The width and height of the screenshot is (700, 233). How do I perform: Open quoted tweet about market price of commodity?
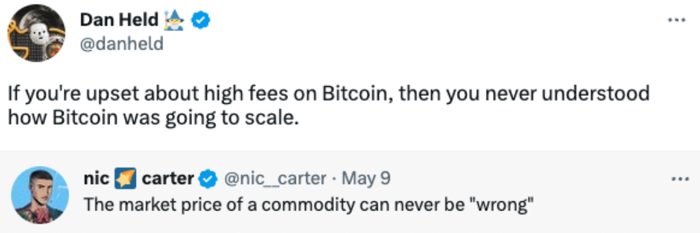[309, 204]
